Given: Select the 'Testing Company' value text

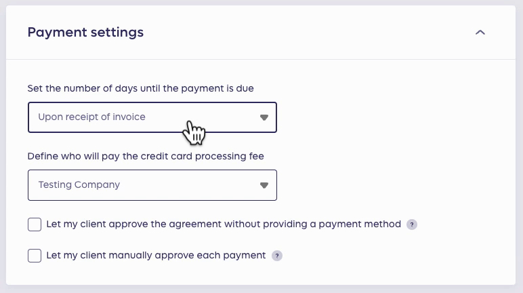Looking at the screenshot, I should (79, 184).
